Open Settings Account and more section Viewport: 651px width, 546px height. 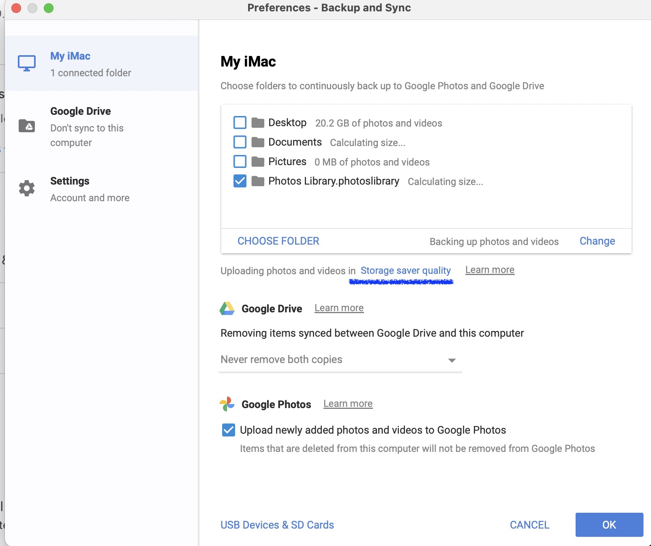pyautogui.click(x=101, y=189)
